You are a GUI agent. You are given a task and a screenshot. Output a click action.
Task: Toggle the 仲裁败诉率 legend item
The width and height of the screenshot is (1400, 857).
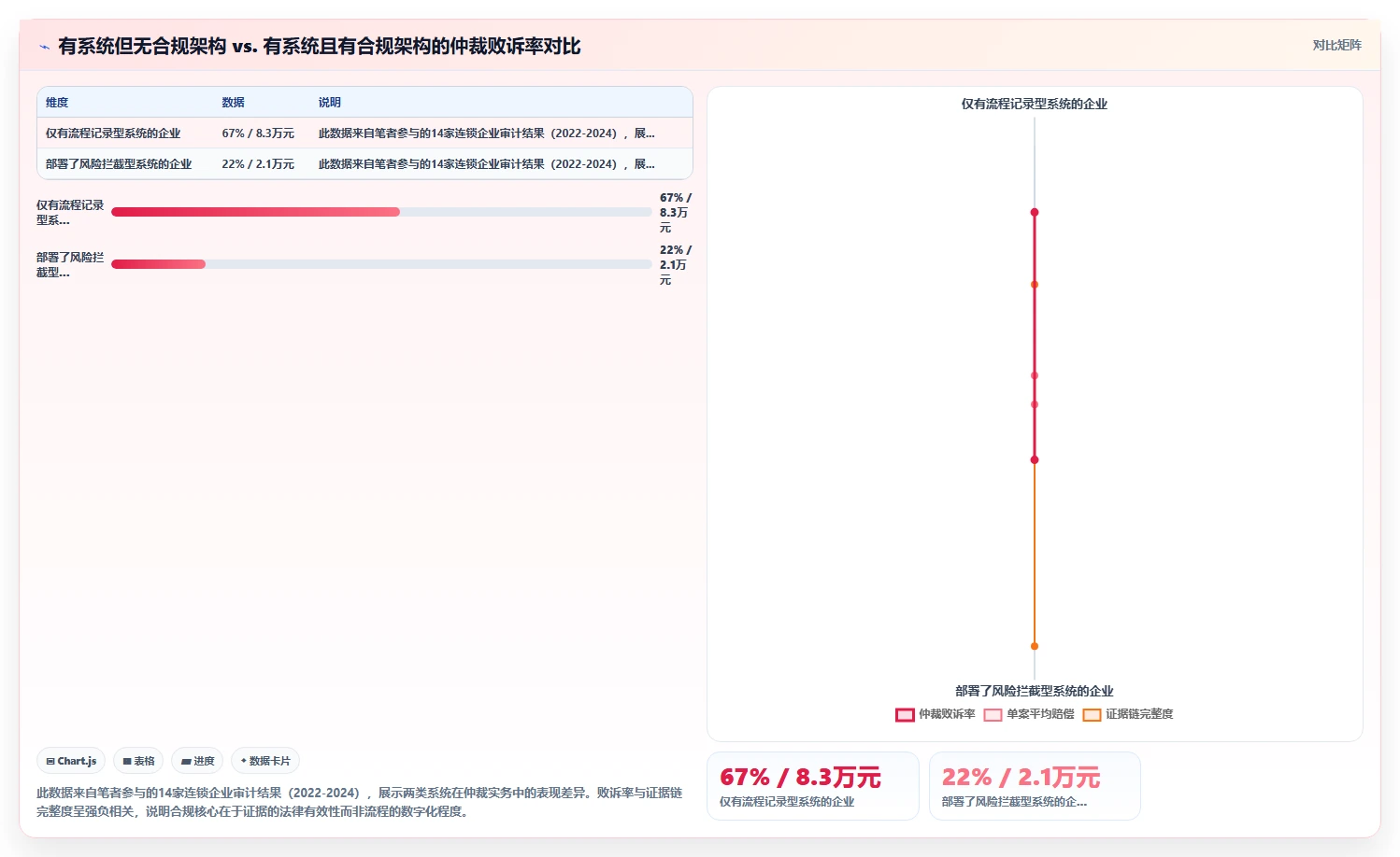click(x=935, y=714)
